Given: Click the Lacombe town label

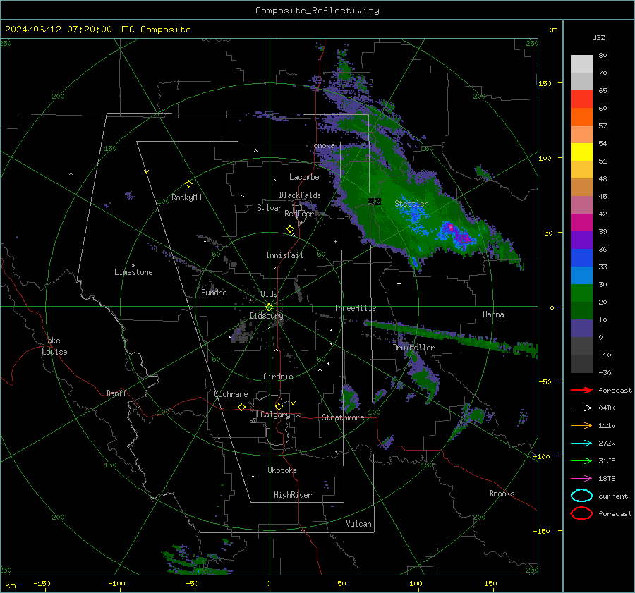Looking at the screenshot, I should click(x=304, y=177).
